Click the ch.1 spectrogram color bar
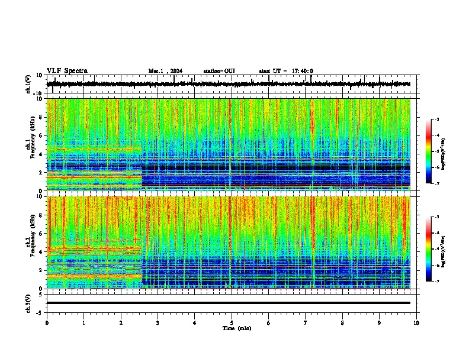 429,151
